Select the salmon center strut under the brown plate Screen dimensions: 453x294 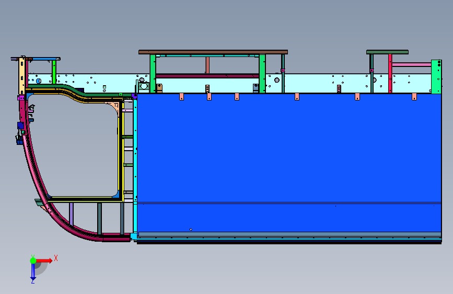(207, 65)
